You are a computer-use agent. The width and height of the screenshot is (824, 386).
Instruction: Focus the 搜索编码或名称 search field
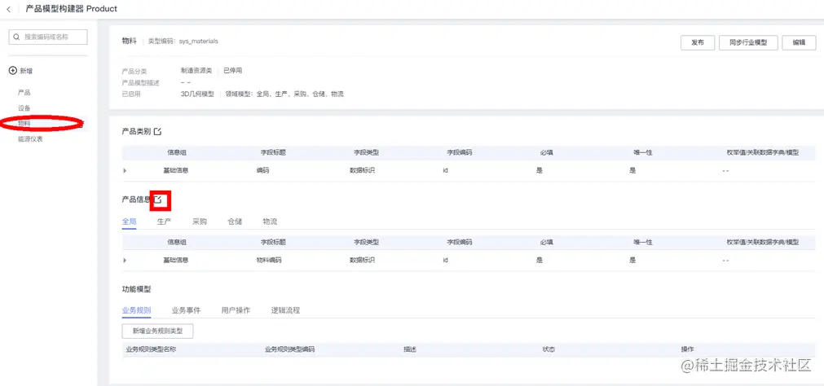point(48,37)
